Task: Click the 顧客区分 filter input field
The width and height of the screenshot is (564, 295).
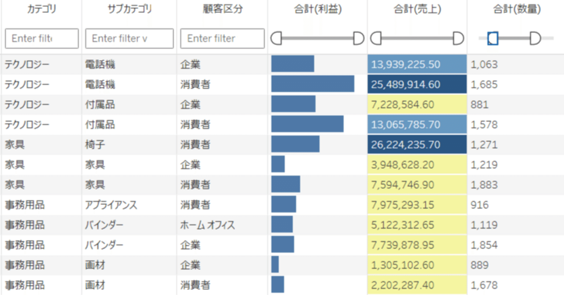Action: pos(222,38)
